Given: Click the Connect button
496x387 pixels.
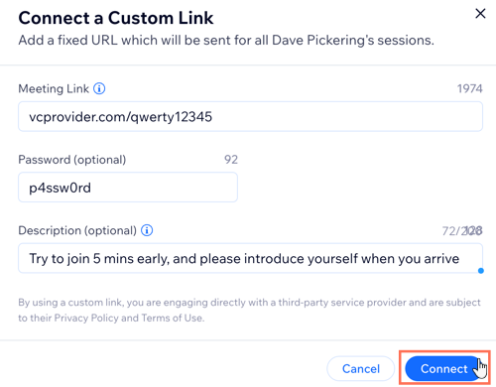Looking at the screenshot, I should [443, 368].
